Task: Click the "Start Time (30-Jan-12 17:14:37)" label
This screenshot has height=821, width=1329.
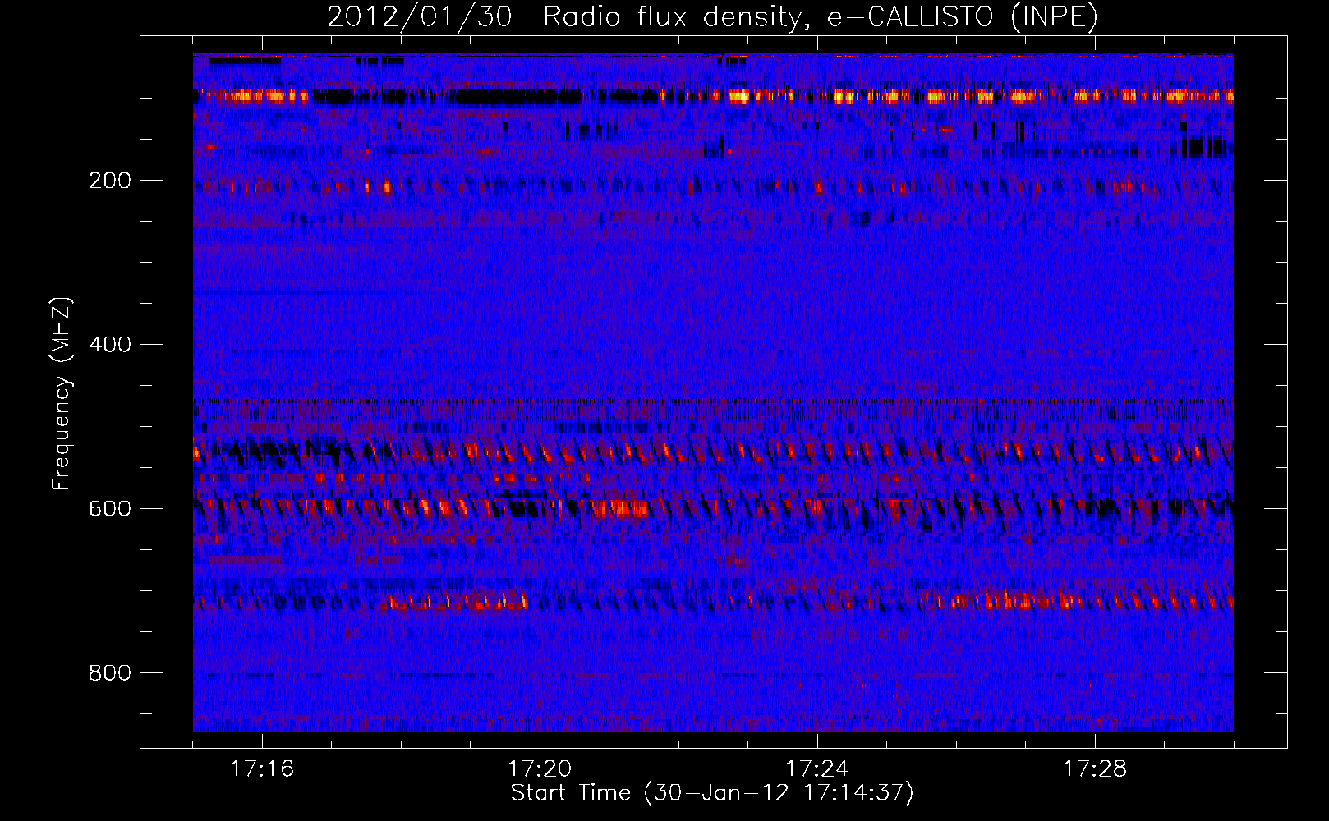Action: pos(712,793)
